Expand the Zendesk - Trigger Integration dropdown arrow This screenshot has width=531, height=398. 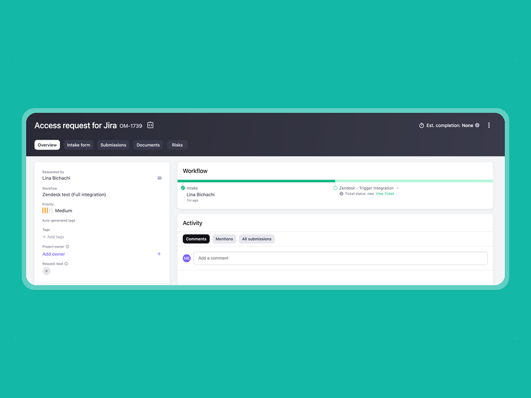pyautogui.click(x=398, y=188)
